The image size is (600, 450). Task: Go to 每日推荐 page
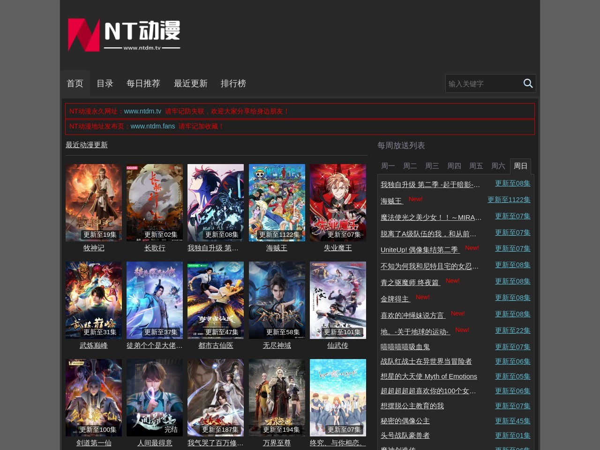(143, 83)
